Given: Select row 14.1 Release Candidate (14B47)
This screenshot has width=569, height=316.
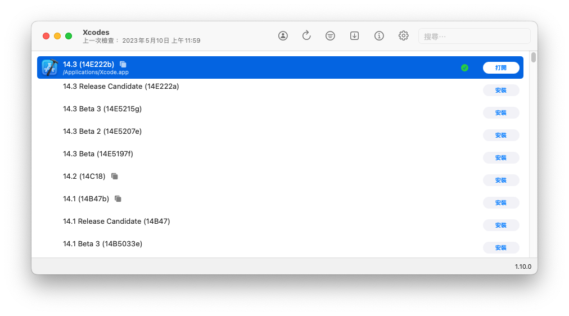Looking at the screenshot, I should (x=280, y=225).
